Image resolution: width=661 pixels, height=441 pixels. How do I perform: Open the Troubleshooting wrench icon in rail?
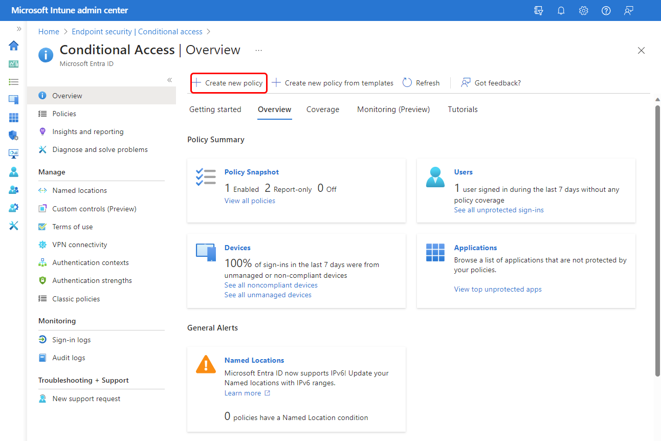[14, 226]
